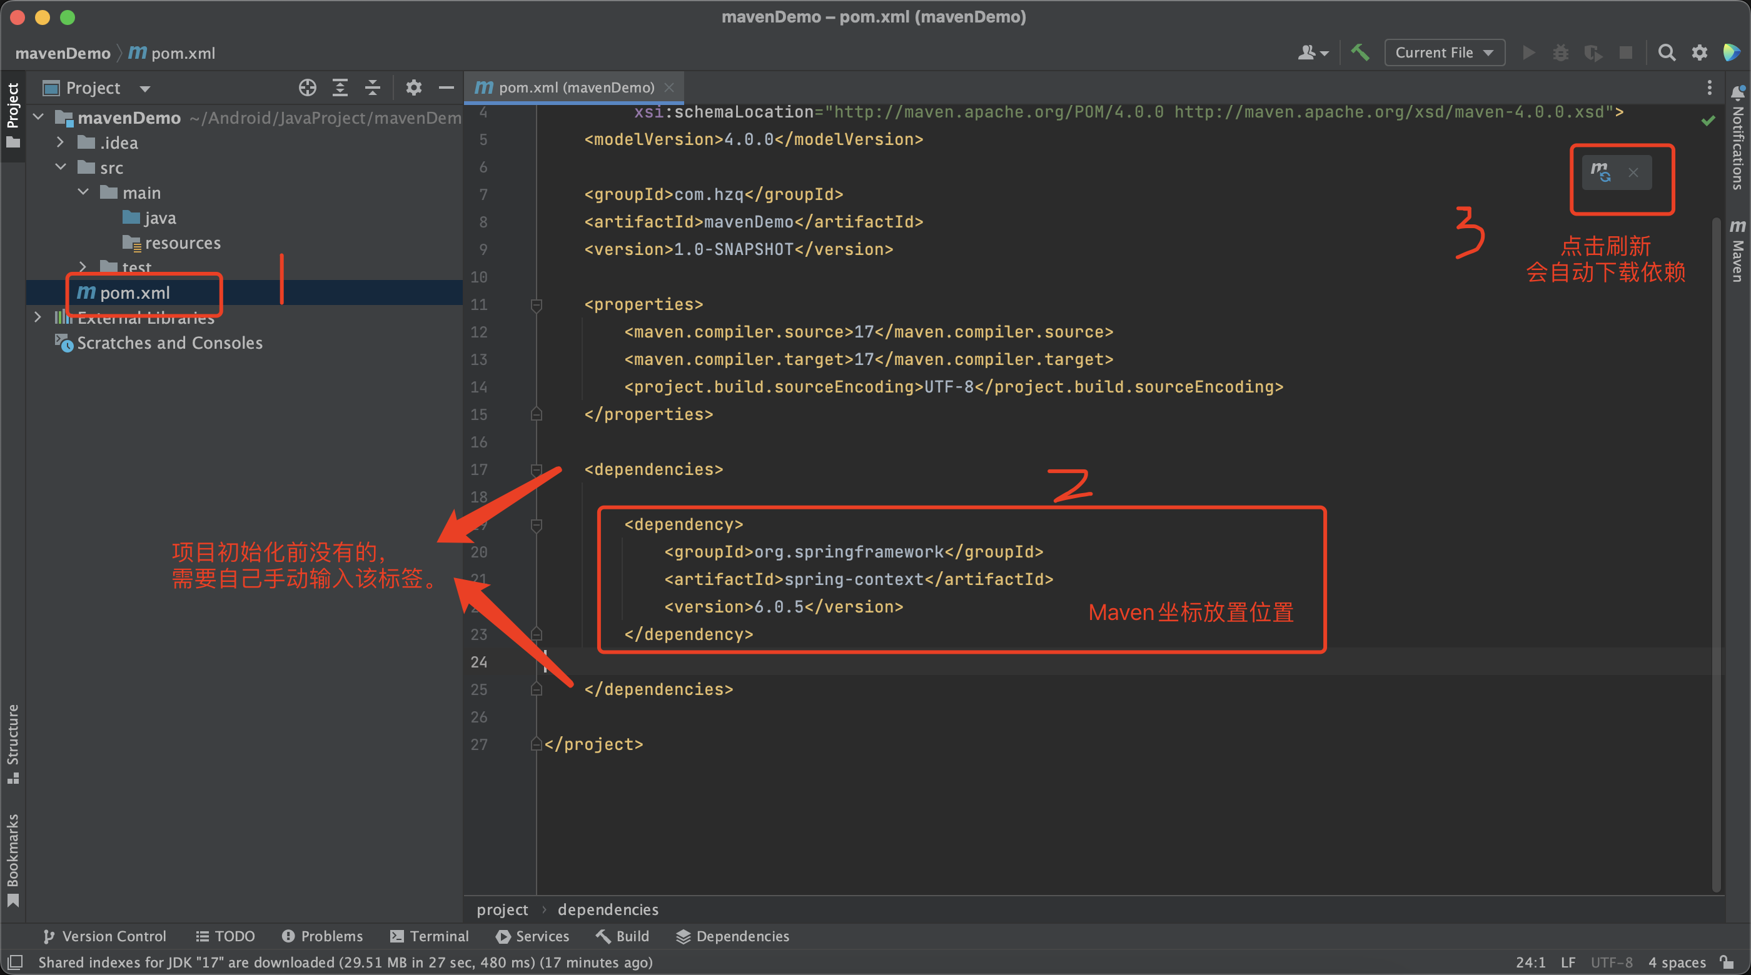Click Collapse All icon in Project panel
1751x975 pixels.
(x=373, y=87)
